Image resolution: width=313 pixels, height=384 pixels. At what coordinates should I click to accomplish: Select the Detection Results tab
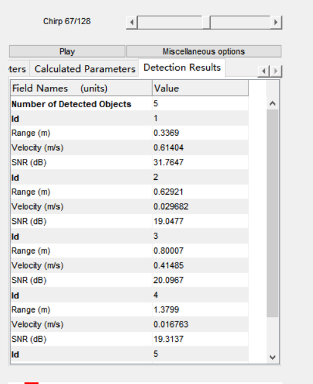pos(182,68)
